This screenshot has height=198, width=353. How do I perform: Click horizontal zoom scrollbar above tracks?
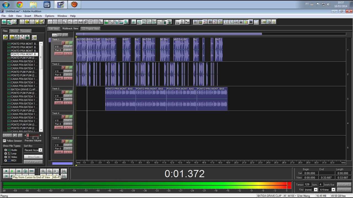click(x=169, y=34)
